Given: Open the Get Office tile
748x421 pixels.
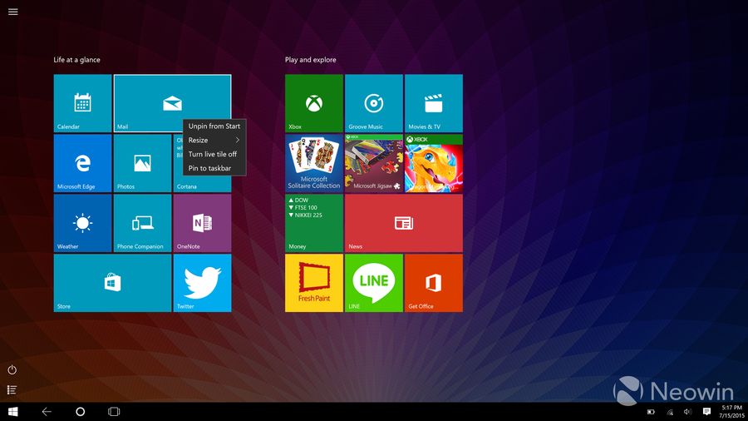Looking at the screenshot, I should [x=434, y=283].
